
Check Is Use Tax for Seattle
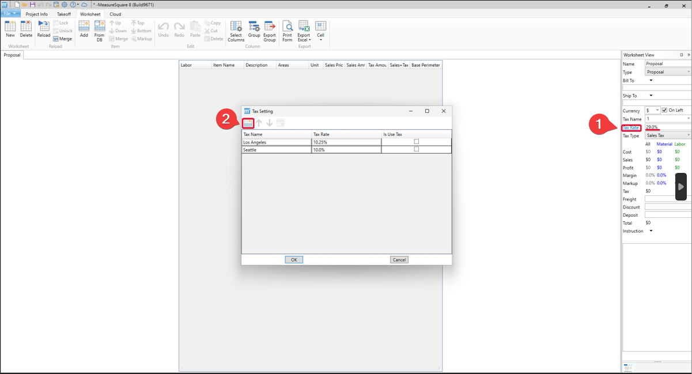point(417,149)
